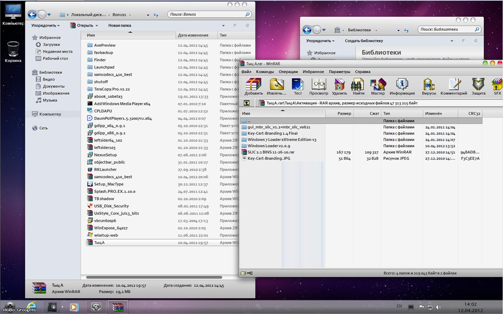Go back in Библиотеки window

click(307, 30)
